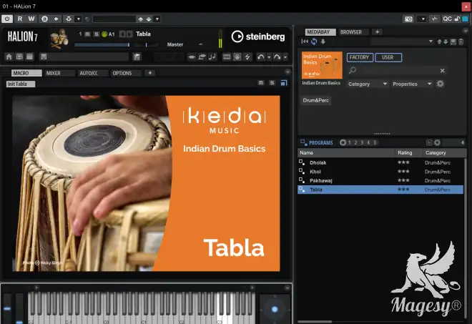Open the Properties filter dropdown

click(412, 84)
